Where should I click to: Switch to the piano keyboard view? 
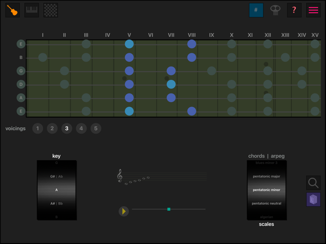tap(32, 10)
